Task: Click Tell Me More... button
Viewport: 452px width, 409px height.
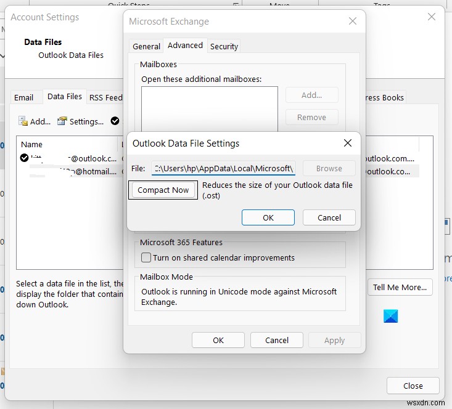Action: click(x=400, y=287)
